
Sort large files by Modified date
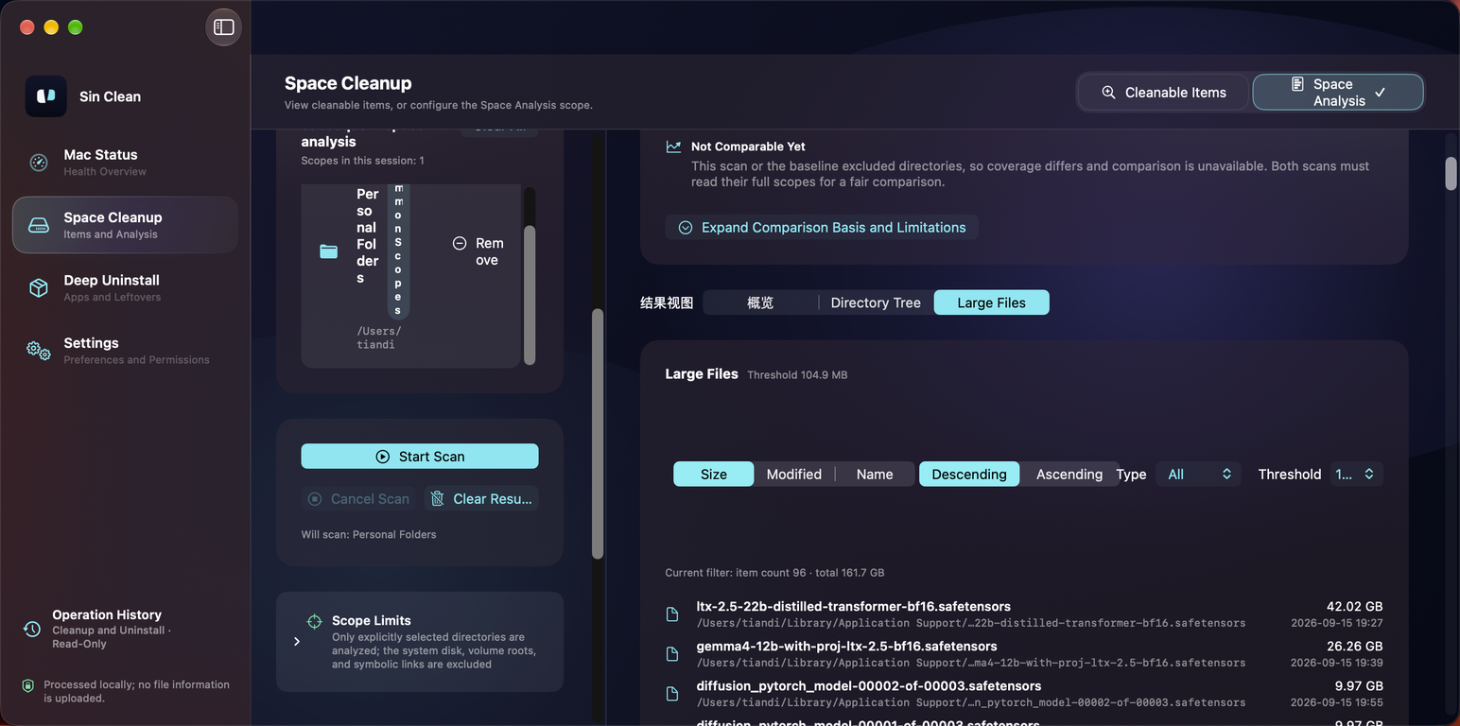coord(794,474)
